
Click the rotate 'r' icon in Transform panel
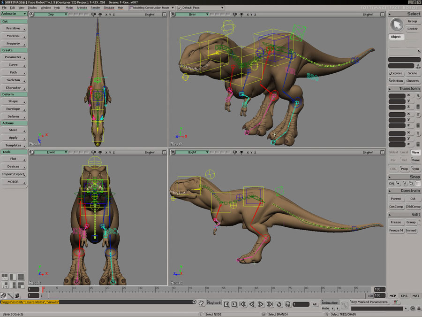[418, 115]
